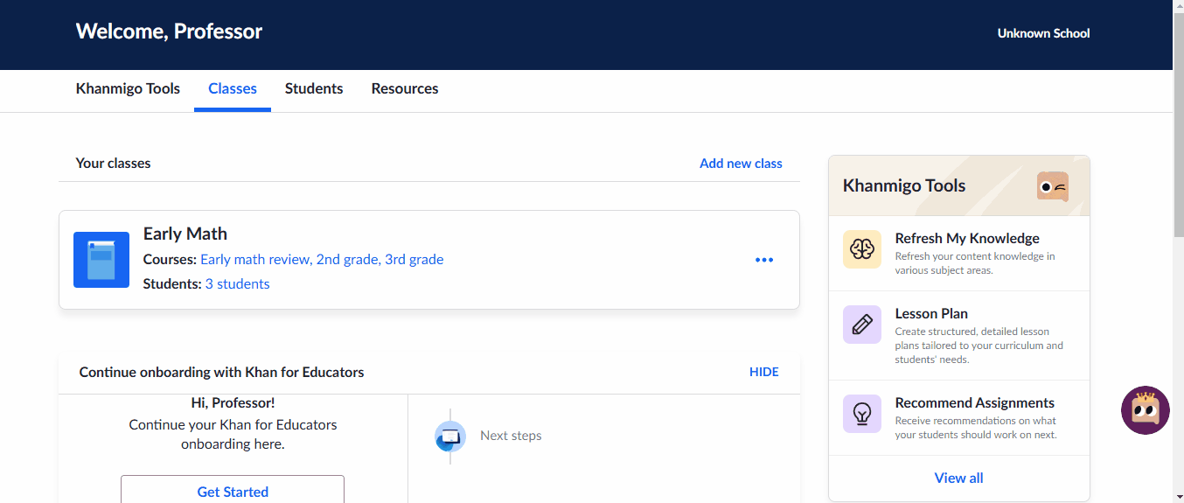Select the Lesson Plan title text
The width and height of the screenshot is (1184, 503).
931,313
